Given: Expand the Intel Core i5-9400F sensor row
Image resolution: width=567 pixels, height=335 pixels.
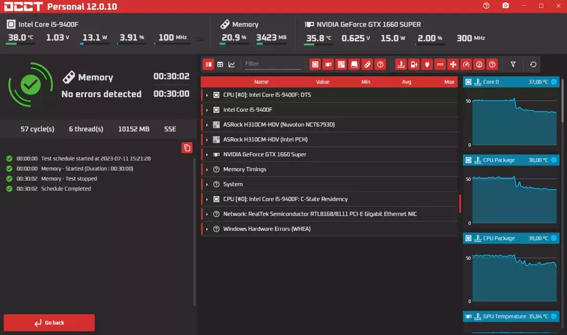Looking at the screenshot, I should 207,110.
